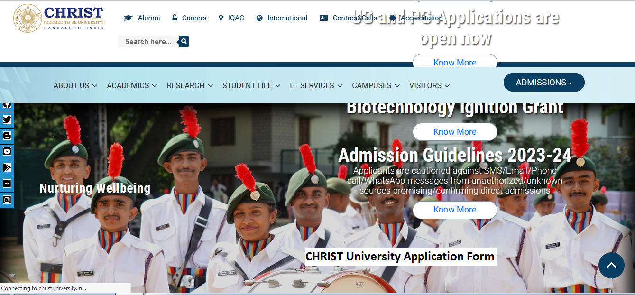Click Know More under Admission Guidelines 2023-24
The height and width of the screenshot is (295, 635).
point(455,209)
